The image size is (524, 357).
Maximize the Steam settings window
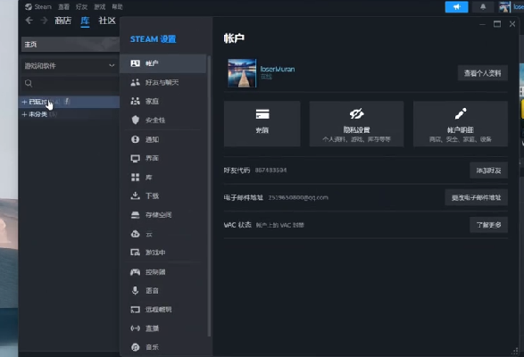(497, 24)
